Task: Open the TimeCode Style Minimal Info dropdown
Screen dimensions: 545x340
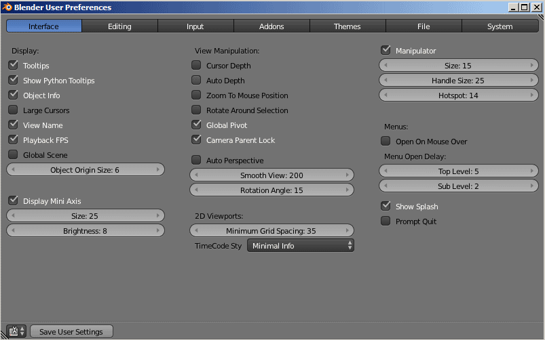Action: click(x=301, y=246)
